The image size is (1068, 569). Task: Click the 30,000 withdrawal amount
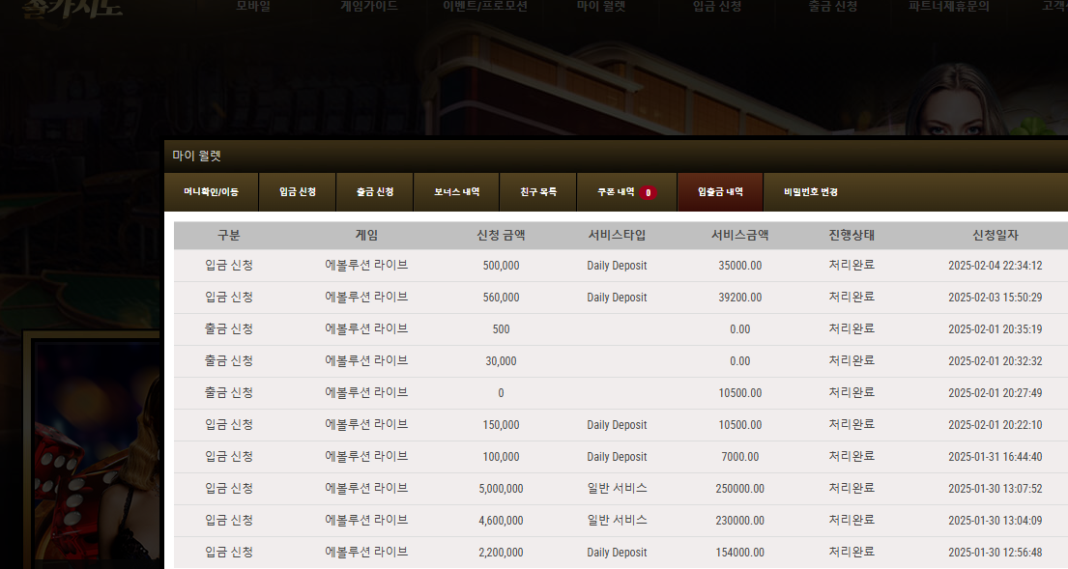[501, 361]
